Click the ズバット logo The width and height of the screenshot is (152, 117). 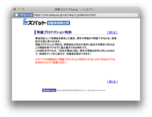(x=35, y=22)
